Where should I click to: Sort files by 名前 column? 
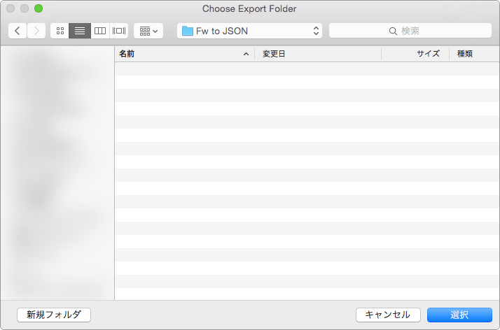(175, 54)
